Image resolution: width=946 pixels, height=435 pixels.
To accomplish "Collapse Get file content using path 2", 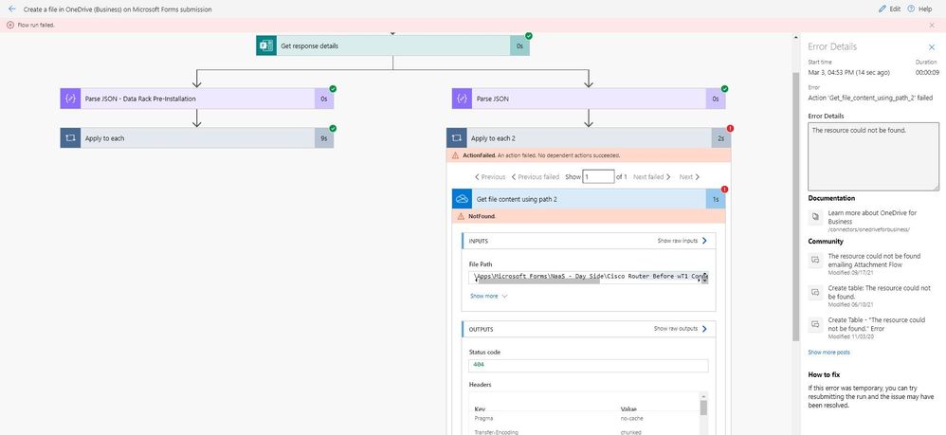I will click(589, 199).
